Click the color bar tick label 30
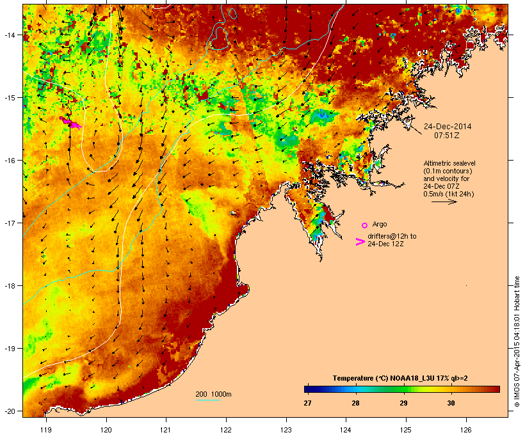 coord(451,403)
